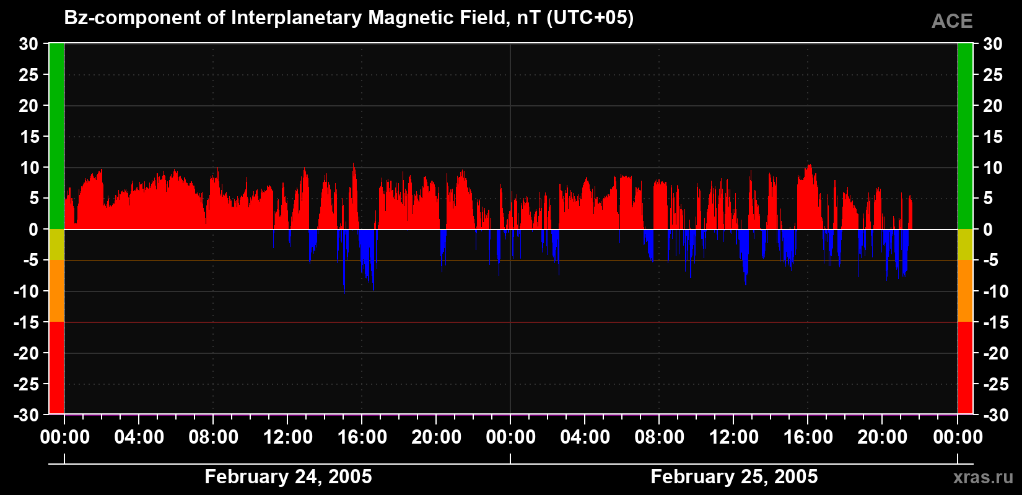Click the 15 value on the left axis

[x=28, y=137]
